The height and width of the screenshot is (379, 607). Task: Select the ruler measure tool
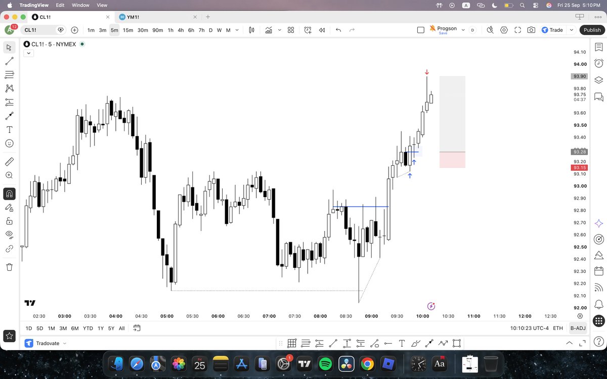click(9, 162)
